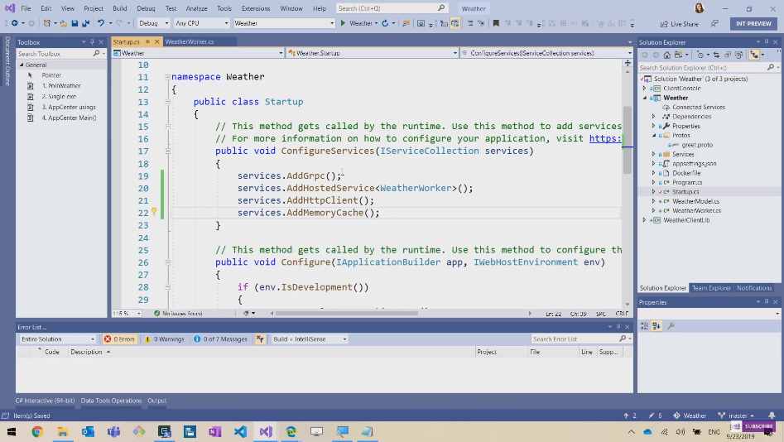Screen dimensions: 784x442
Task: Click the Undo arrow in the toolbar
Action: point(101,23)
